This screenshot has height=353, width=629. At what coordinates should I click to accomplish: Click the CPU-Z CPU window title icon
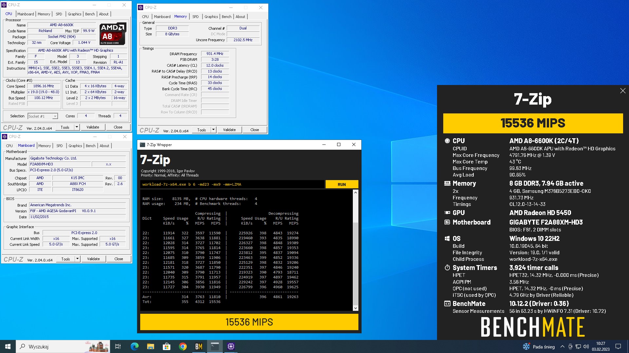(4, 5)
